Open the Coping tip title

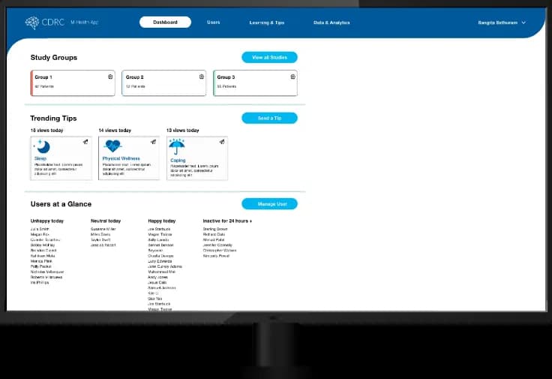178,161
